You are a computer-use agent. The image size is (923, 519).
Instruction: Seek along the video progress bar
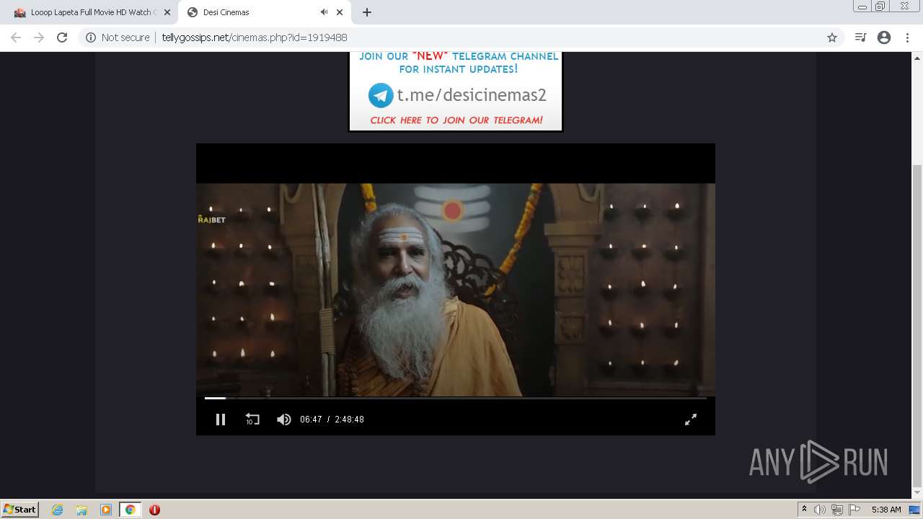[456, 398]
